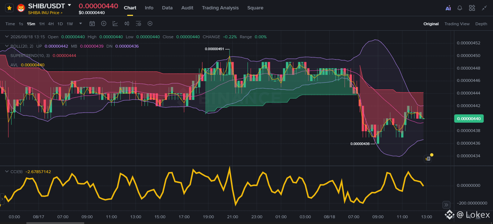The image size is (493, 224).
Task: Open the go-to-date calendar icon
Action: [x=92, y=24]
